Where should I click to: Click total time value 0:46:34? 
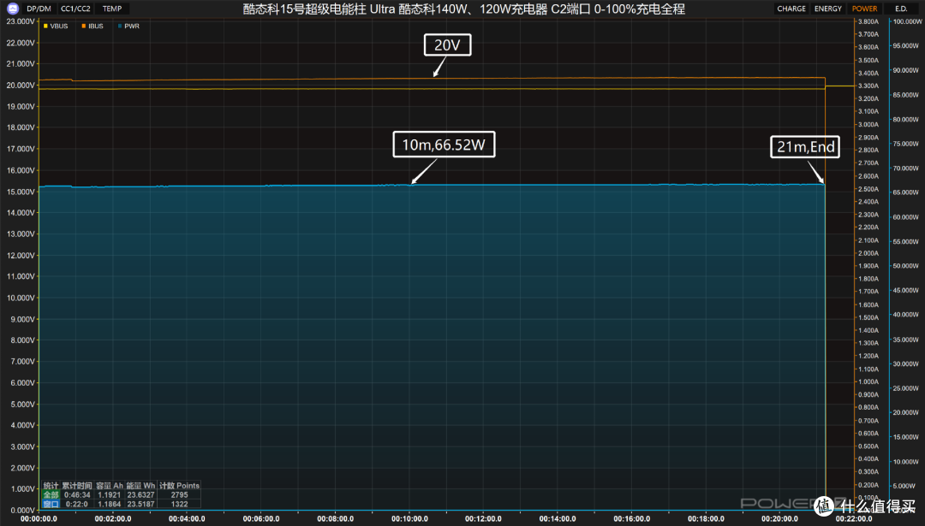tap(77, 494)
